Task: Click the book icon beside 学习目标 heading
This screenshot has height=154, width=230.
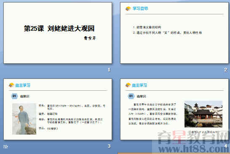Action: click(128, 8)
